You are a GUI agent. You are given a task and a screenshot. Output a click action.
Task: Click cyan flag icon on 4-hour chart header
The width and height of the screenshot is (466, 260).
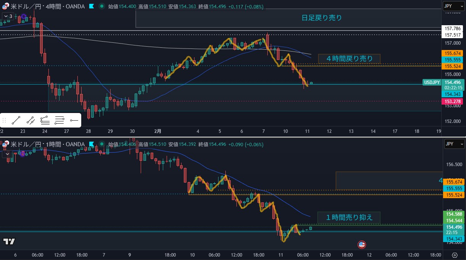92,6
